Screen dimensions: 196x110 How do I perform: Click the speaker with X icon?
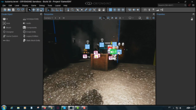134,10
